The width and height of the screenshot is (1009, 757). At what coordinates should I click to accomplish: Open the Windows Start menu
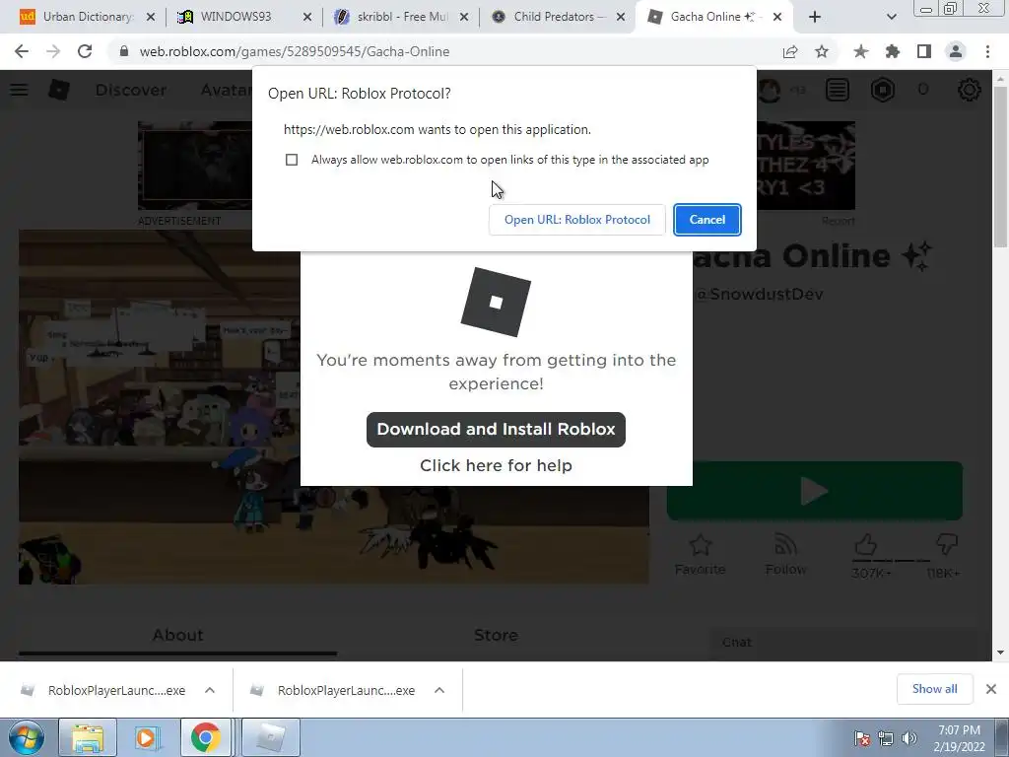pyautogui.click(x=26, y=737)
